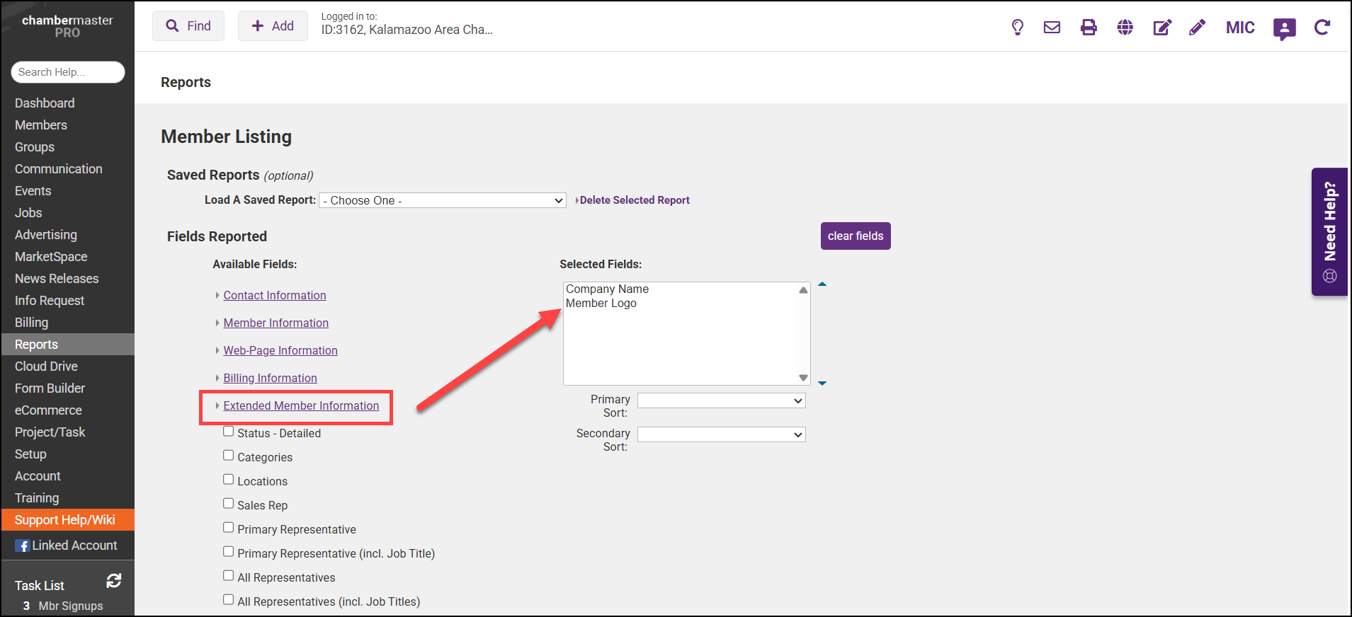Enable the Status - Detailed checkbox
Viewport: 1352px width, 617px height.
click(x=229, y=432)
